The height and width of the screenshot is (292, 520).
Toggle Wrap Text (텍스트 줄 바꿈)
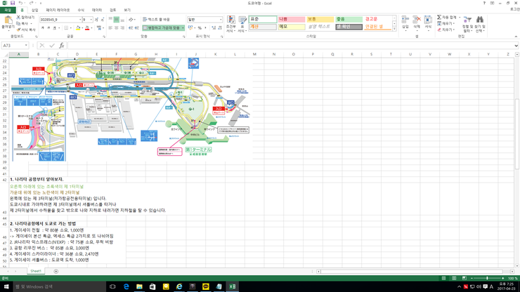click(x=156, y=20)
